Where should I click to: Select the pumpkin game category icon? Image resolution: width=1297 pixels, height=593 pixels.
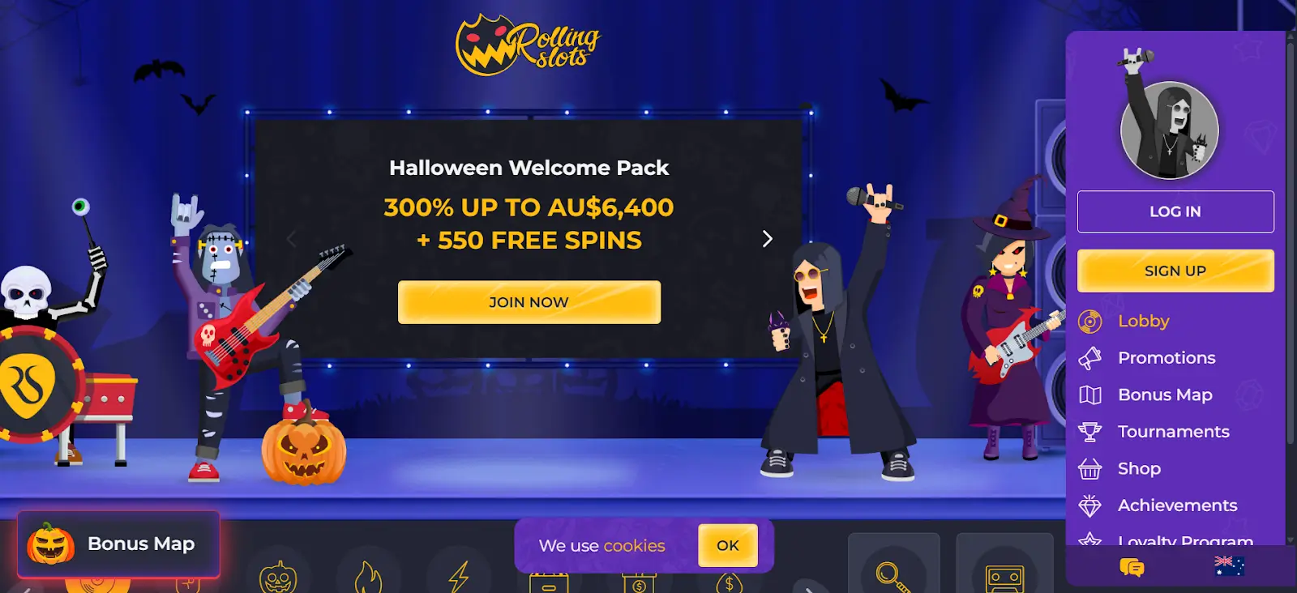[278, 577]
